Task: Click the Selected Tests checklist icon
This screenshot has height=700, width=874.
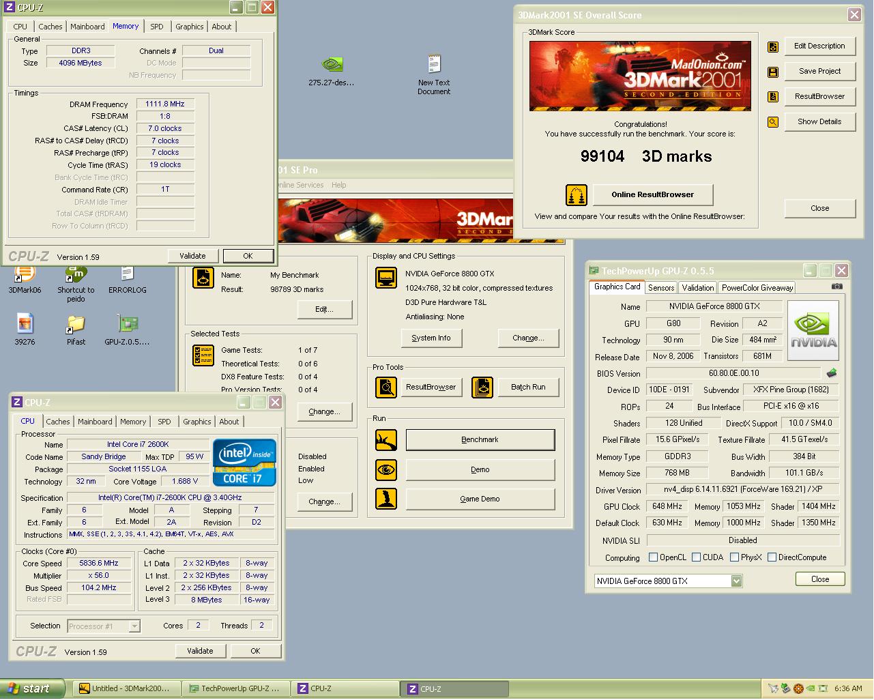Action: click(203, 355)
